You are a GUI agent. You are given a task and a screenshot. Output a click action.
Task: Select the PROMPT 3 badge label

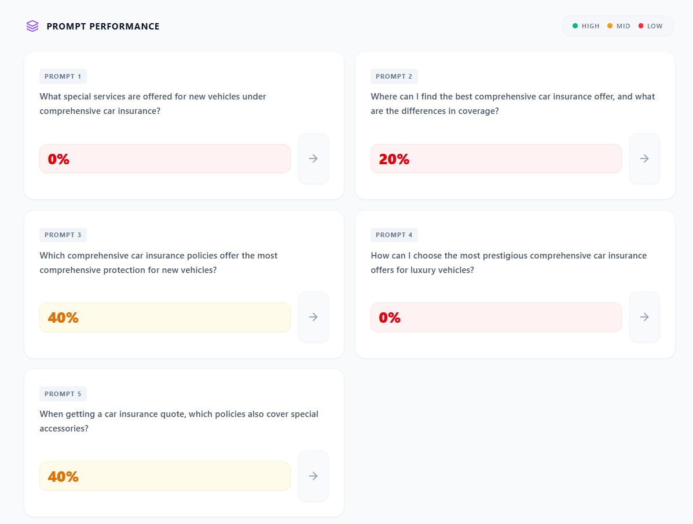(x=63, y=235)
